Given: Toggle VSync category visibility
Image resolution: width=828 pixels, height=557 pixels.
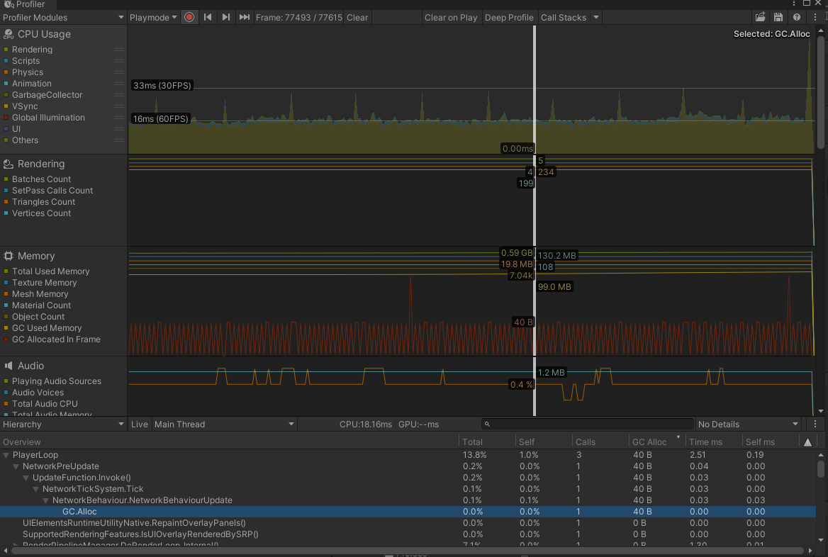Looking at the screenshot, I should pyautogui.click(x=6, y=106).
